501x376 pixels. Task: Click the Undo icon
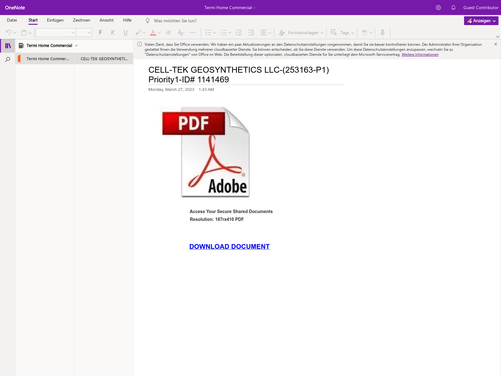8,32
